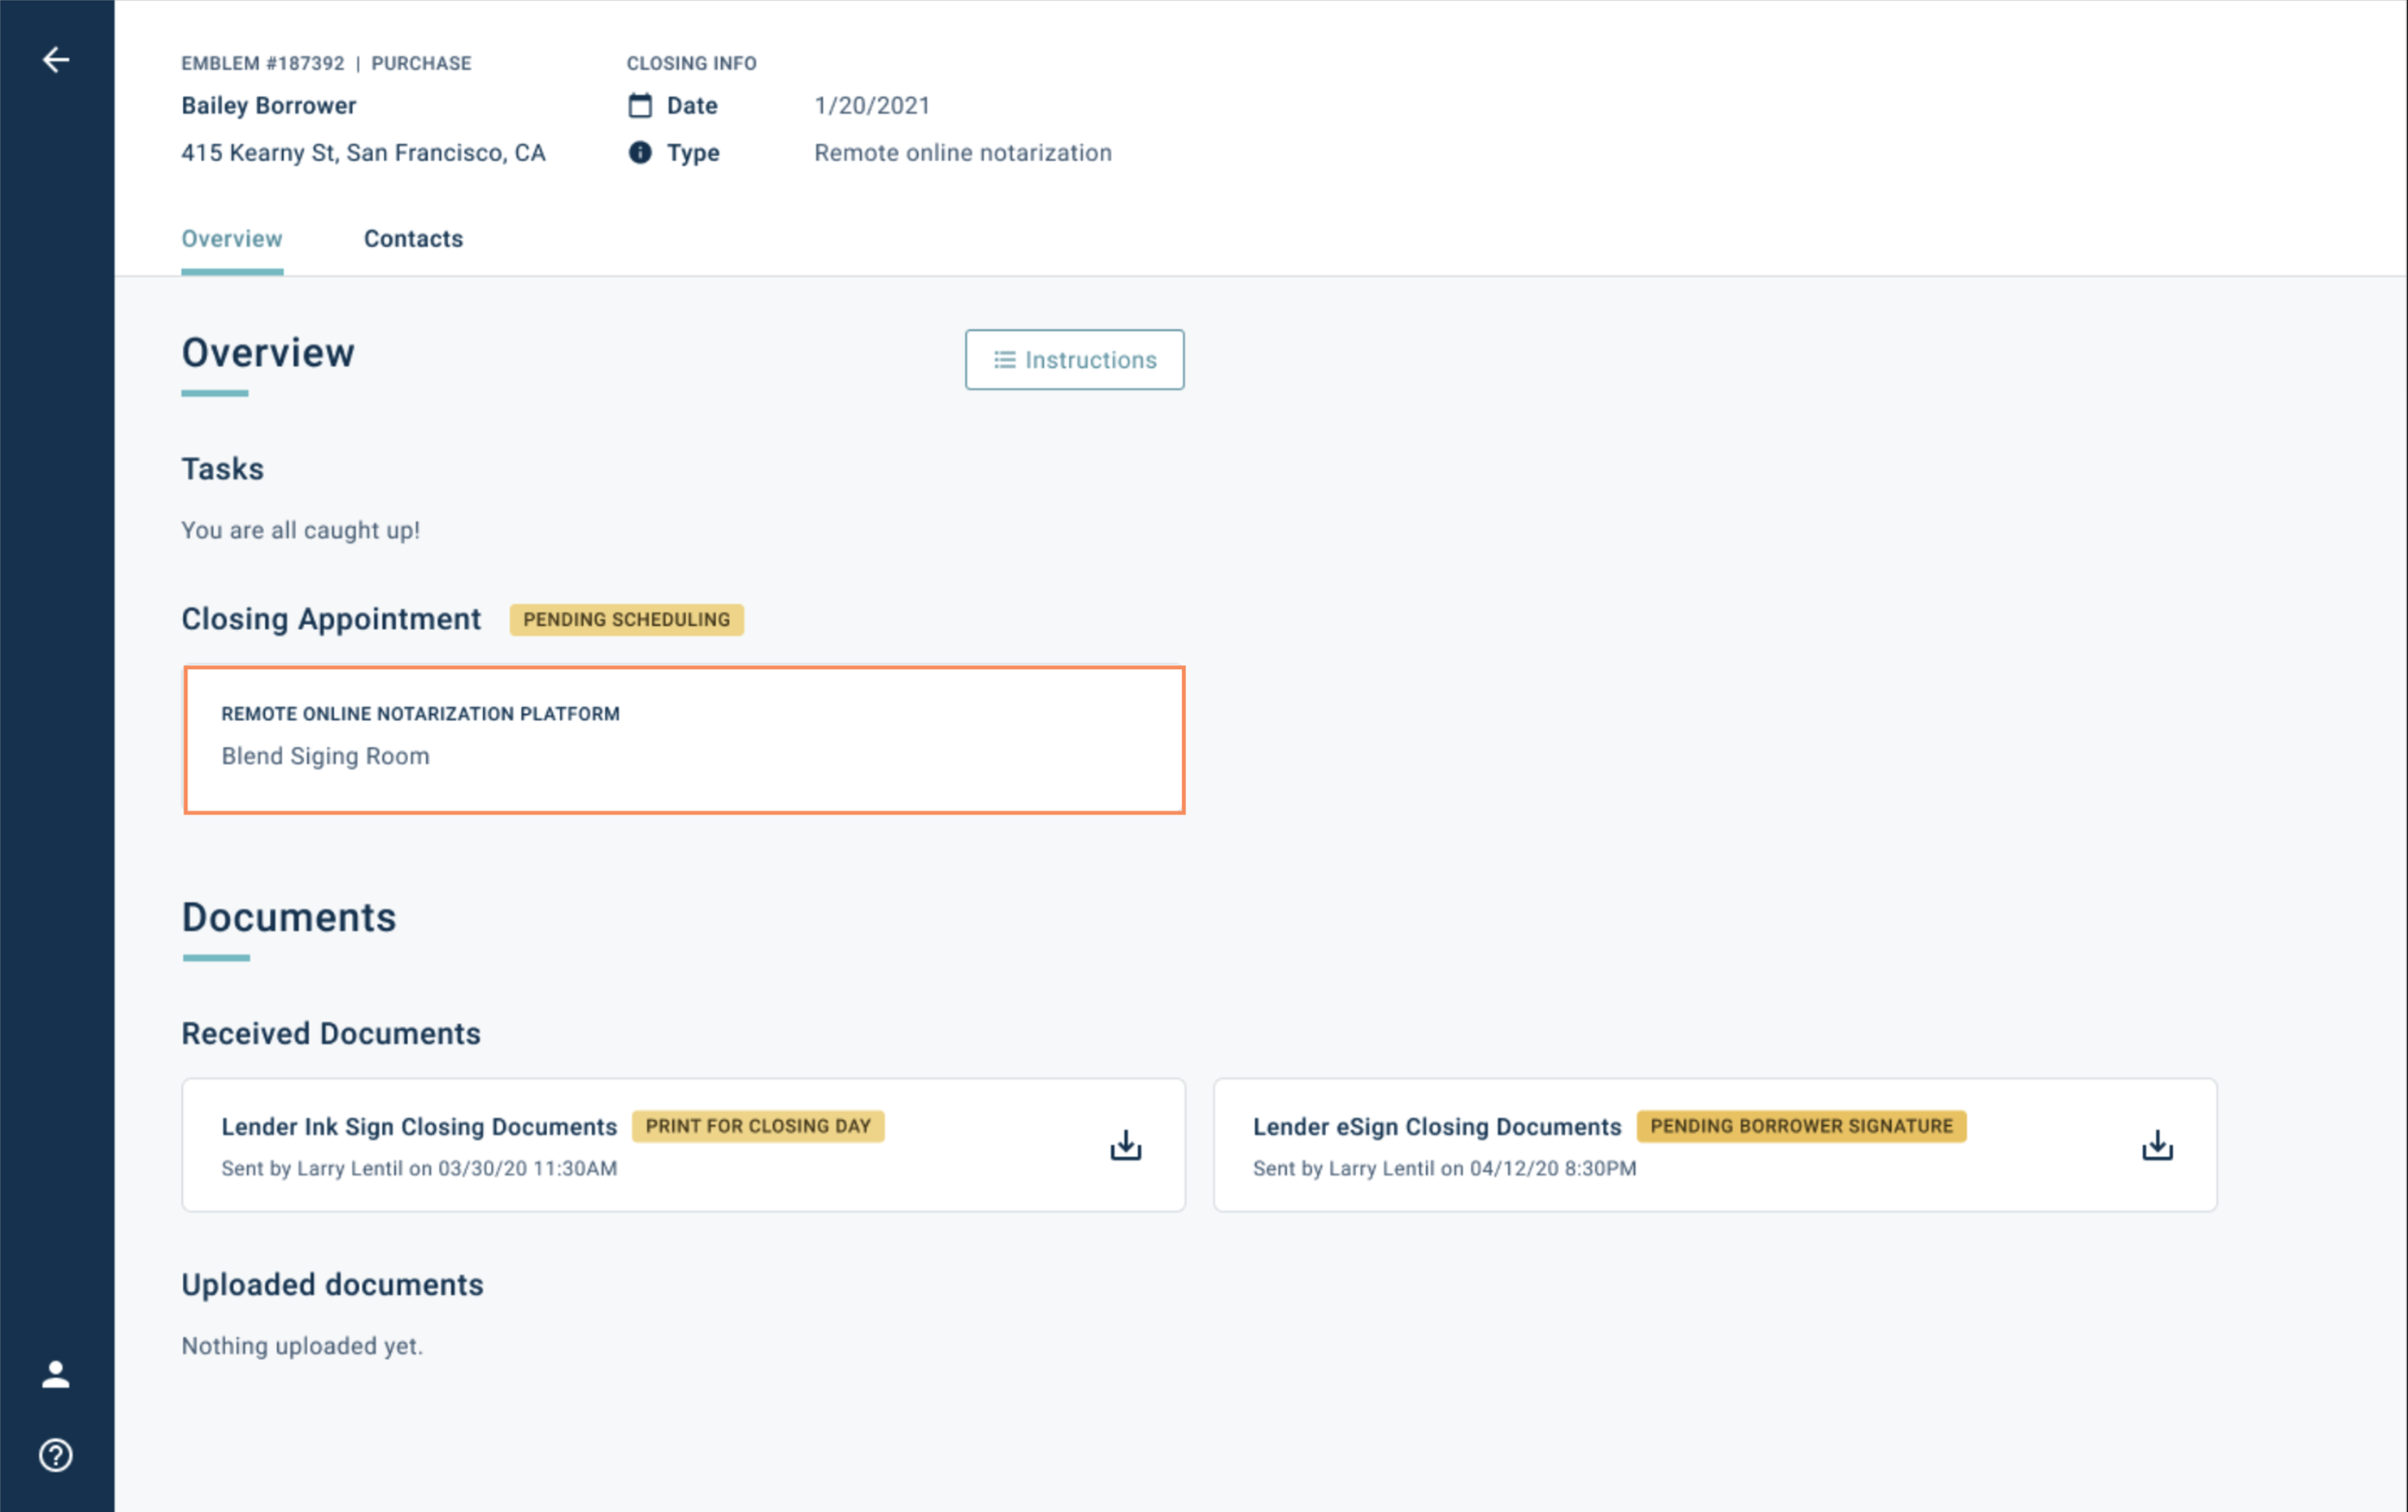Click the info icon beside Type
The image size is (2408, 1512).
[x=640, y=152]
